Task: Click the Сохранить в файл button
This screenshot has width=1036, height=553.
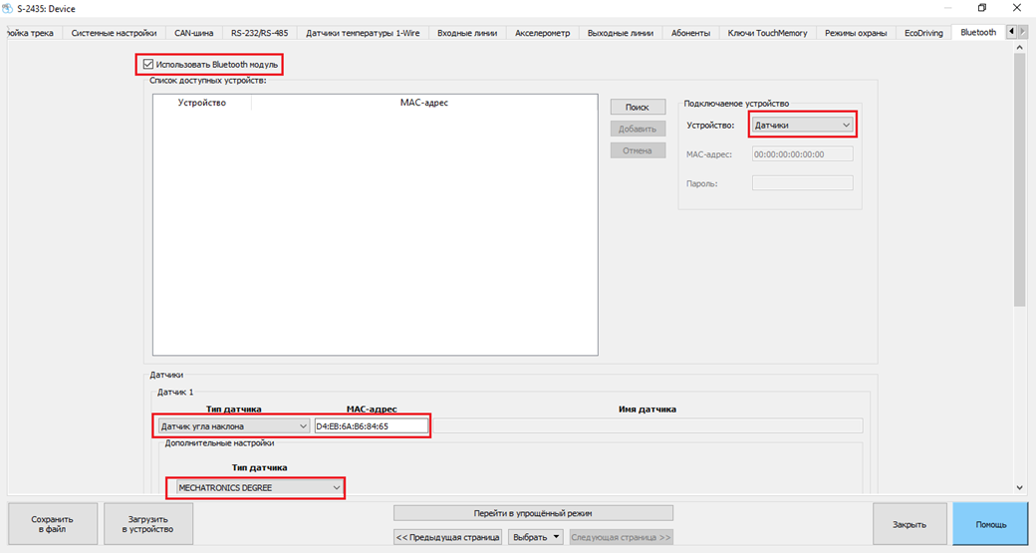Action: click(x=53, y=524)
